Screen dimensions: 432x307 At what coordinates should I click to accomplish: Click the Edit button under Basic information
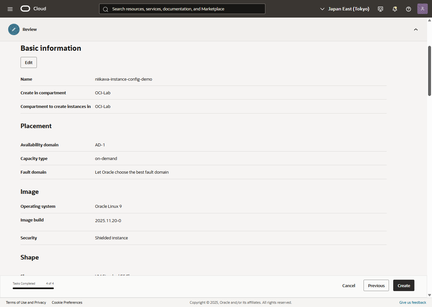(x=29, y=62)
